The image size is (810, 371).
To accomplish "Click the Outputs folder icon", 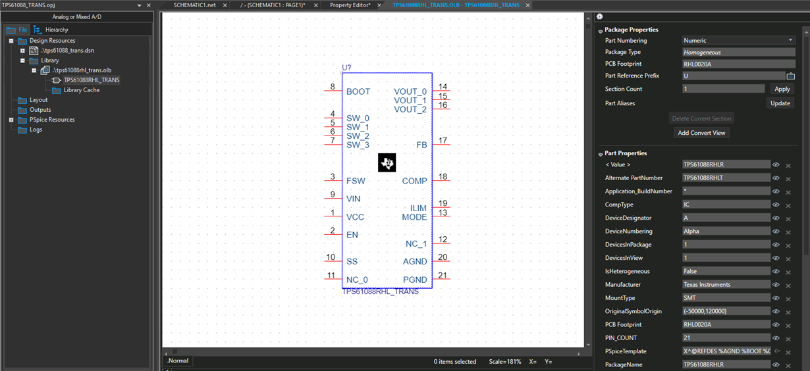I will [22, 110].
